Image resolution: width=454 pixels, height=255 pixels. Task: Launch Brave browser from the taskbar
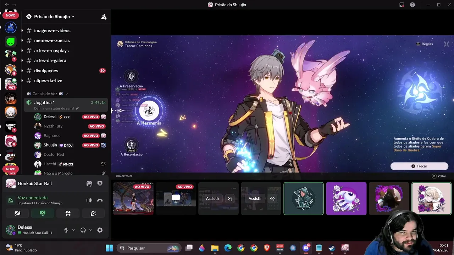[x=267, y=248]
